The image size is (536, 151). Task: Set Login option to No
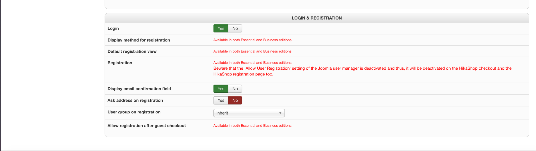click(235, 28)
